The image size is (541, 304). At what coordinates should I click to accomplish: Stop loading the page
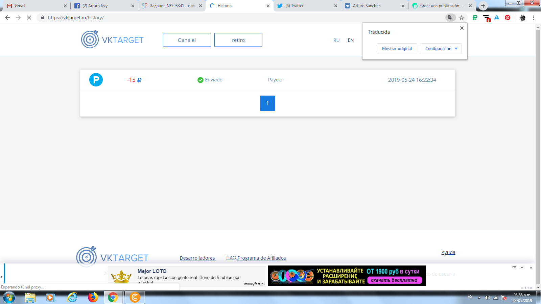[29, 18]
